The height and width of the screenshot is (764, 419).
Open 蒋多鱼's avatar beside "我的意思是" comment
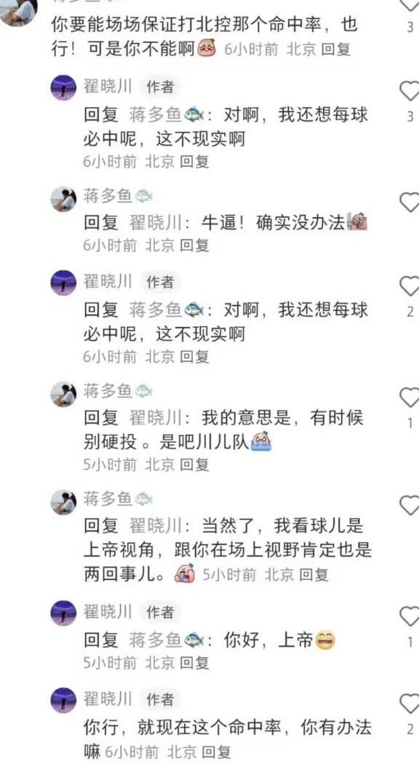tap(64, 394)
